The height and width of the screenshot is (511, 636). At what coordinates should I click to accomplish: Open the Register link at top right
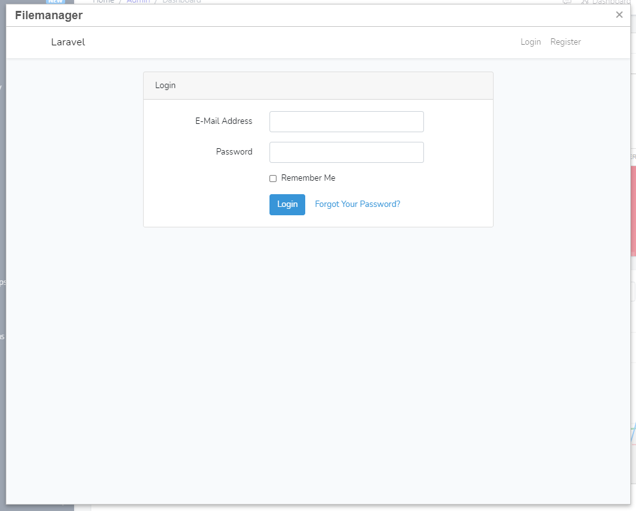pos(565,42)
